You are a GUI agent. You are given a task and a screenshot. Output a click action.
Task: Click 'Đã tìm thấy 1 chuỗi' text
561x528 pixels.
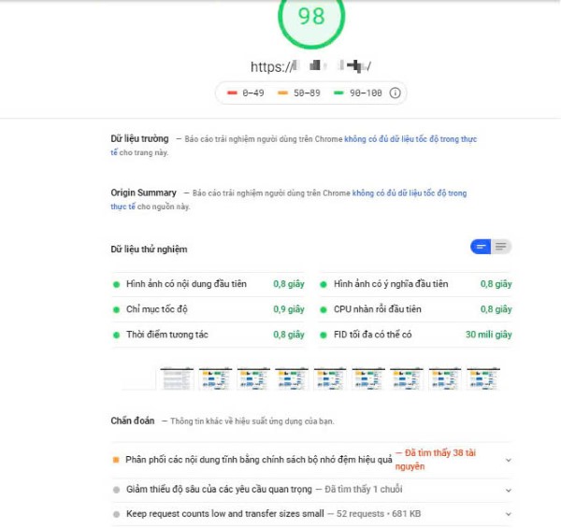pos(364,490)
